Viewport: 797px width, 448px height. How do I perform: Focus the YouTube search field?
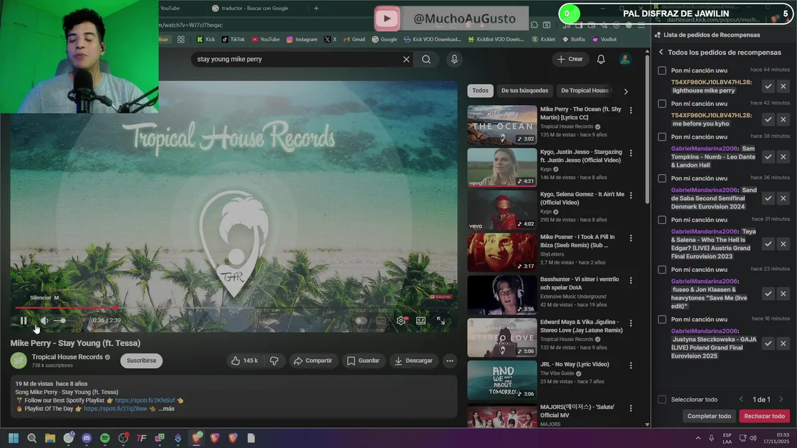296,59
